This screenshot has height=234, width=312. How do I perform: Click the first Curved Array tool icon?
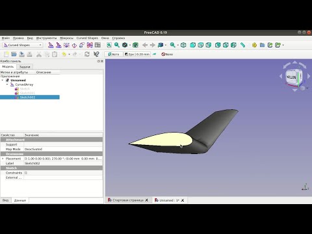pyautogui.click(x=51, y=45)
